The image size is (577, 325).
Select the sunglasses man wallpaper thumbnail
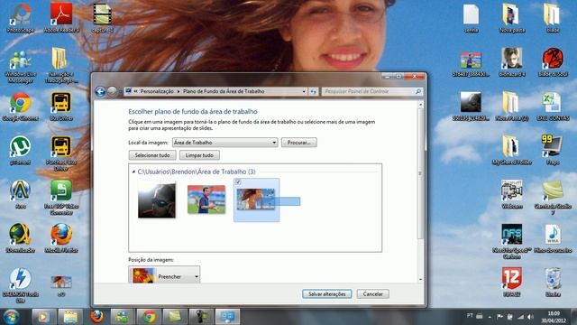pos(157,200)
